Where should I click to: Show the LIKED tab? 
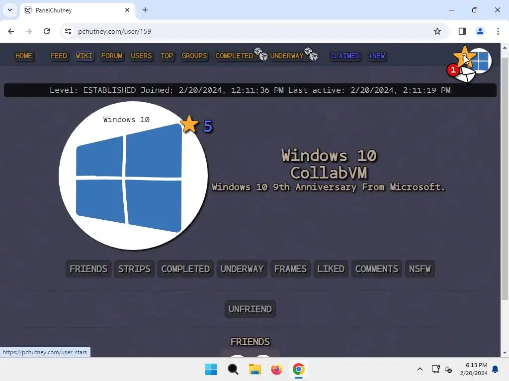[x=331, y=269]
